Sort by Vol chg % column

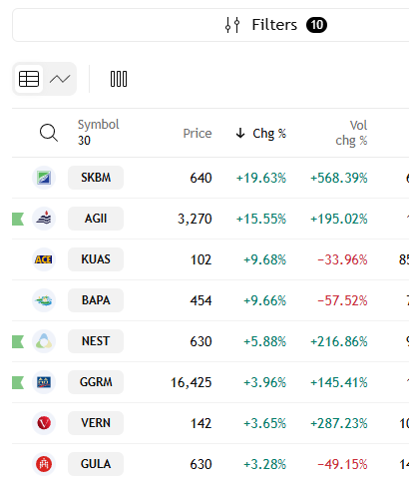point(351,133)
